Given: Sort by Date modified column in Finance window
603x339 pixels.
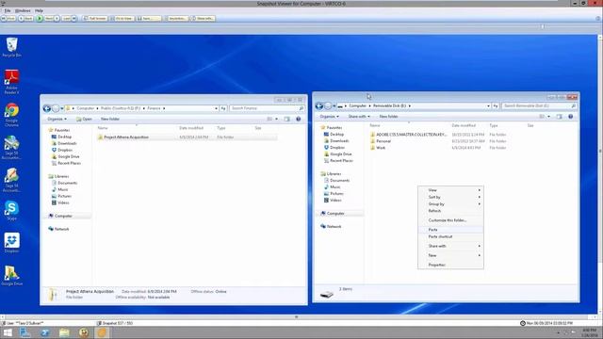Looking at the screenshot, I should [x=190, y=128].
